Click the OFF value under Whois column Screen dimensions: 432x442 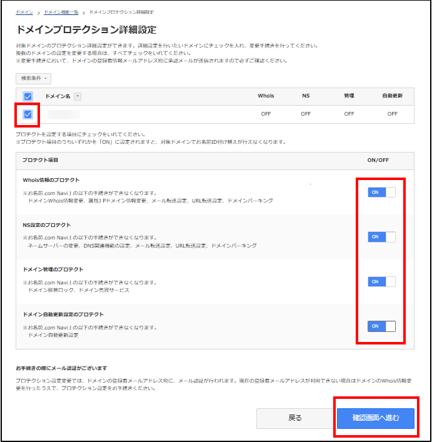coord(266,114)
